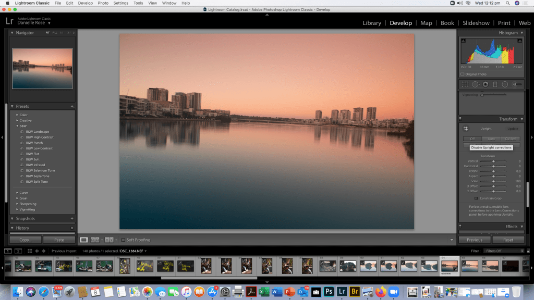Tick the Constrain Crop checkbox
The width and height of the screenshot is (534, 300).
click(x=476, y=198)
